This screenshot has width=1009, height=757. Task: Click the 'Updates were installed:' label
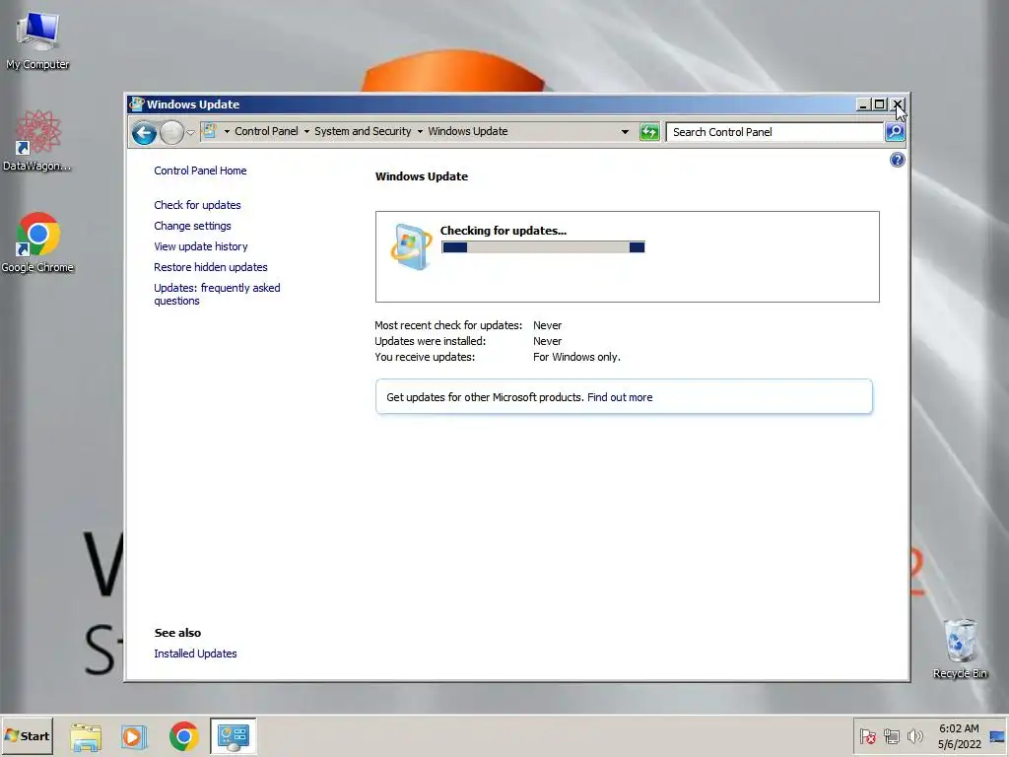tap(431, 341)
